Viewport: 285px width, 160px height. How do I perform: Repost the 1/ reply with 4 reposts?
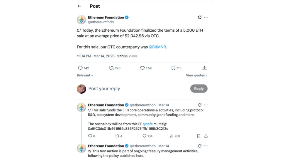point(117,136)
